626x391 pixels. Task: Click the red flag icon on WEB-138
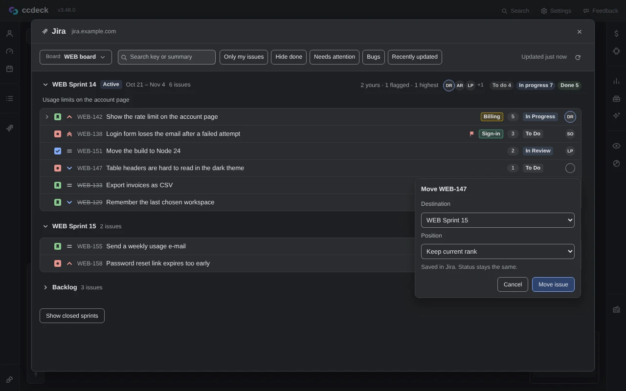point(472,134)
